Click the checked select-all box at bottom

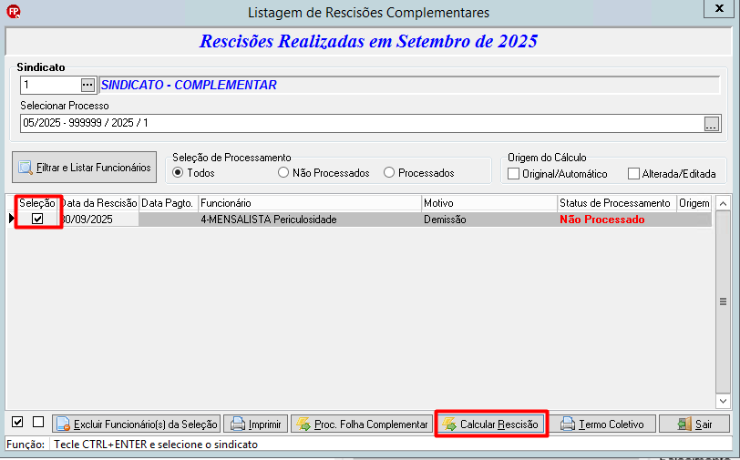coord(17,422)
